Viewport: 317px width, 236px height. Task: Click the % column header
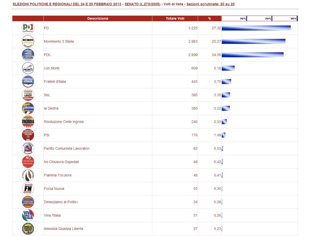pyautogui.click(x=209, y=18)
